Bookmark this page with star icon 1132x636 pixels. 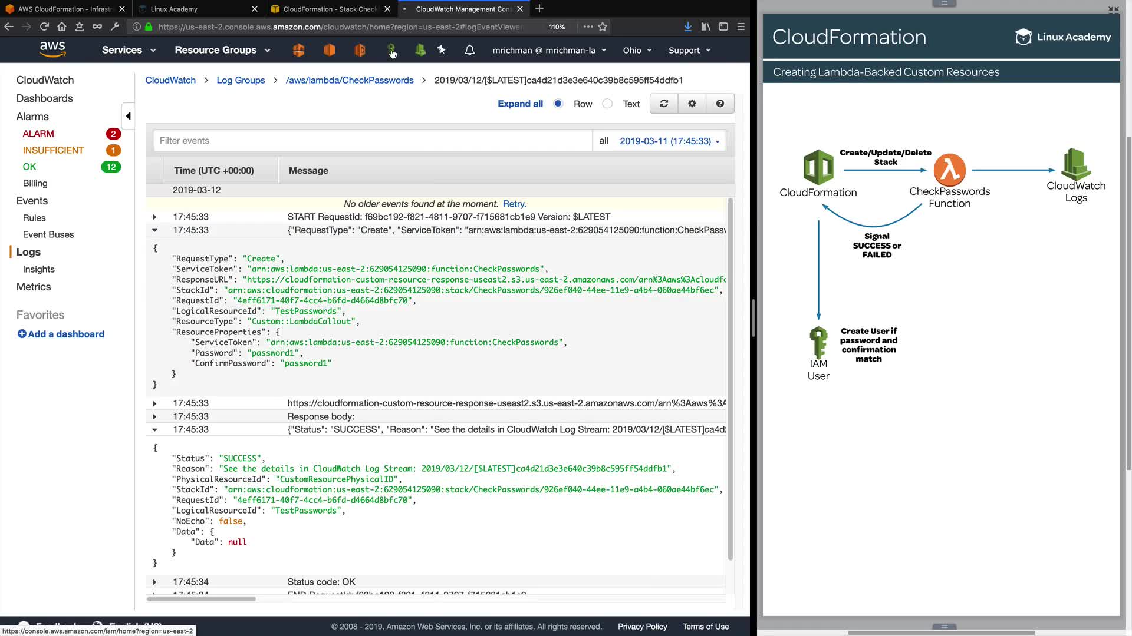coord(603,26)
